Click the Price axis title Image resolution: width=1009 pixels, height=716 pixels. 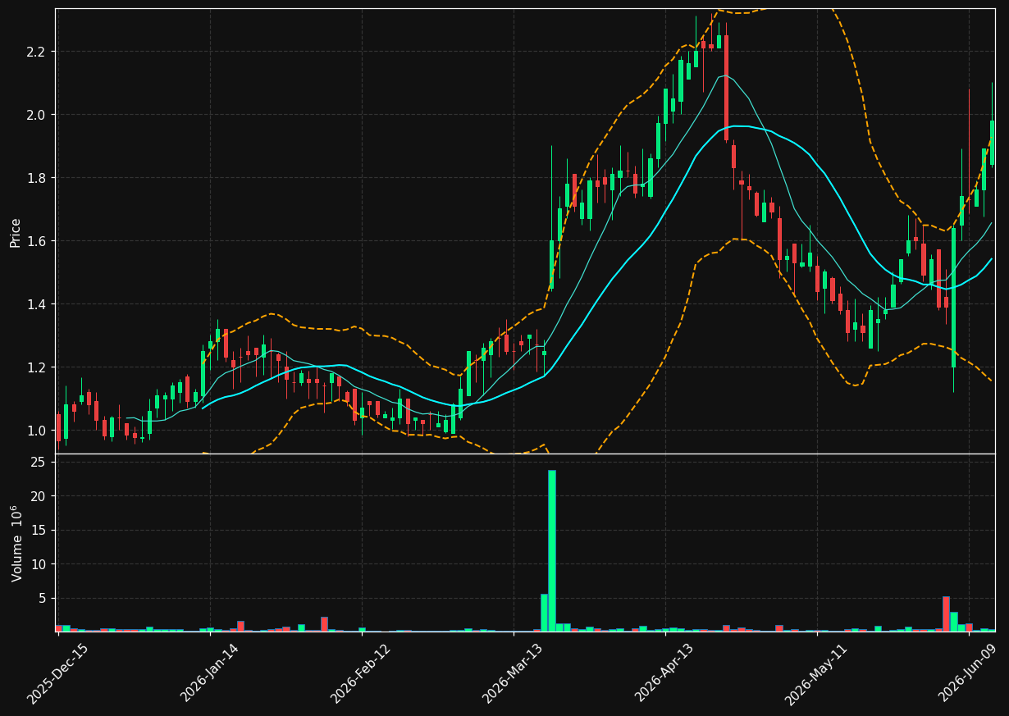16,232
